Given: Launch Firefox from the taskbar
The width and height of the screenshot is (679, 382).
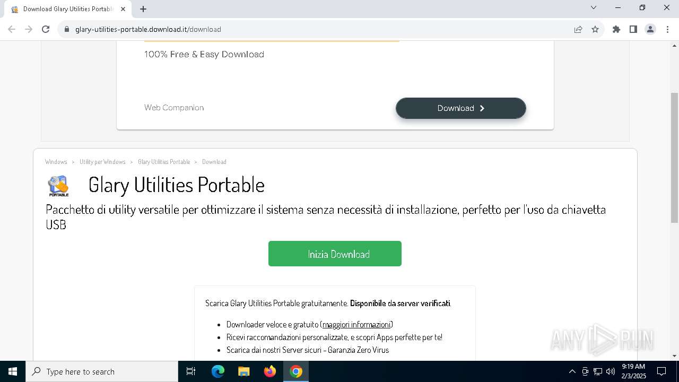Looking at the screenshot, I should click(270, 371).
